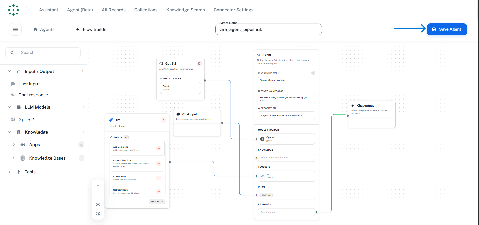The height and width of the screenshot is (225, 479).
Task: Click the Gpt-5.2 node model icon
Action: click(161, 64)
